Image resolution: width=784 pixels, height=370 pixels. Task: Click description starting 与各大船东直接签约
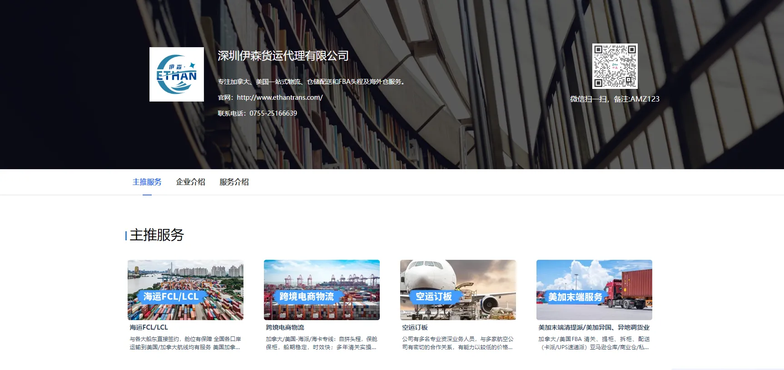[x=185, y=343]
